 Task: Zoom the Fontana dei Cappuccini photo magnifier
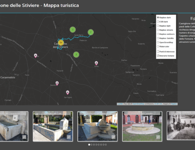(24, 137)
